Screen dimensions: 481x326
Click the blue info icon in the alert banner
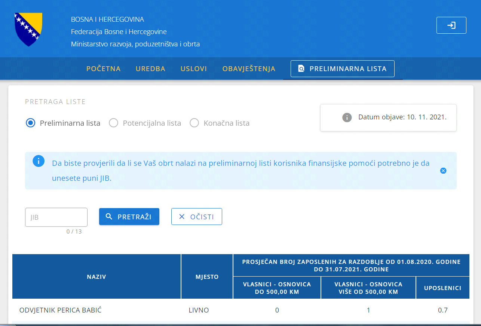coord(39,161)
